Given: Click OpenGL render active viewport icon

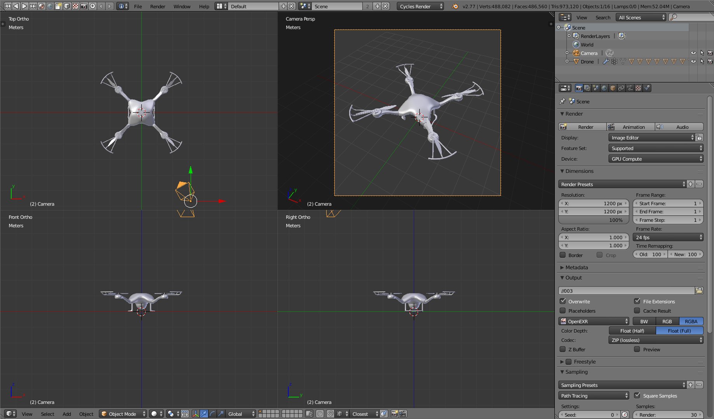Looking at the screenshot, I should (394, 414).
